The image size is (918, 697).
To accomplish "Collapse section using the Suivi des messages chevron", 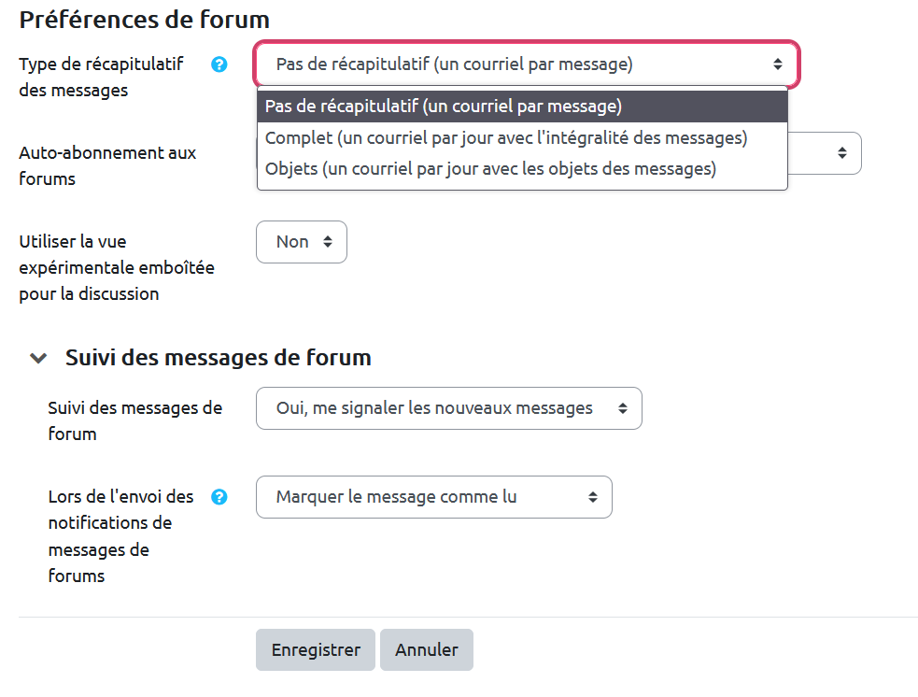I will click(x=38, y=358).
